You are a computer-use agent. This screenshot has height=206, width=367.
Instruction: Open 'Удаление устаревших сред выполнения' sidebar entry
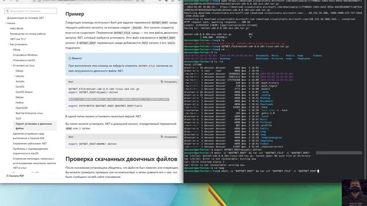[29, 136]
